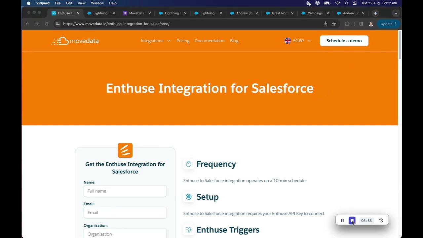Screen dimensions: 423x238
Task: Restart the Vidyard recording
Action: [381, 220]
